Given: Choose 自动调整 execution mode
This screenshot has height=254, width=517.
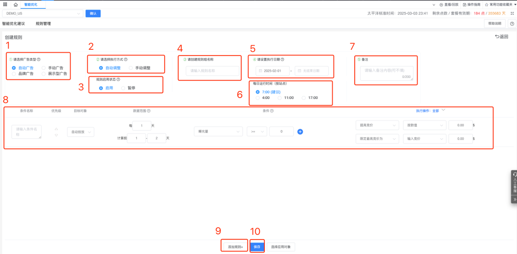Looking at the screenshot, I should [101, 68].
